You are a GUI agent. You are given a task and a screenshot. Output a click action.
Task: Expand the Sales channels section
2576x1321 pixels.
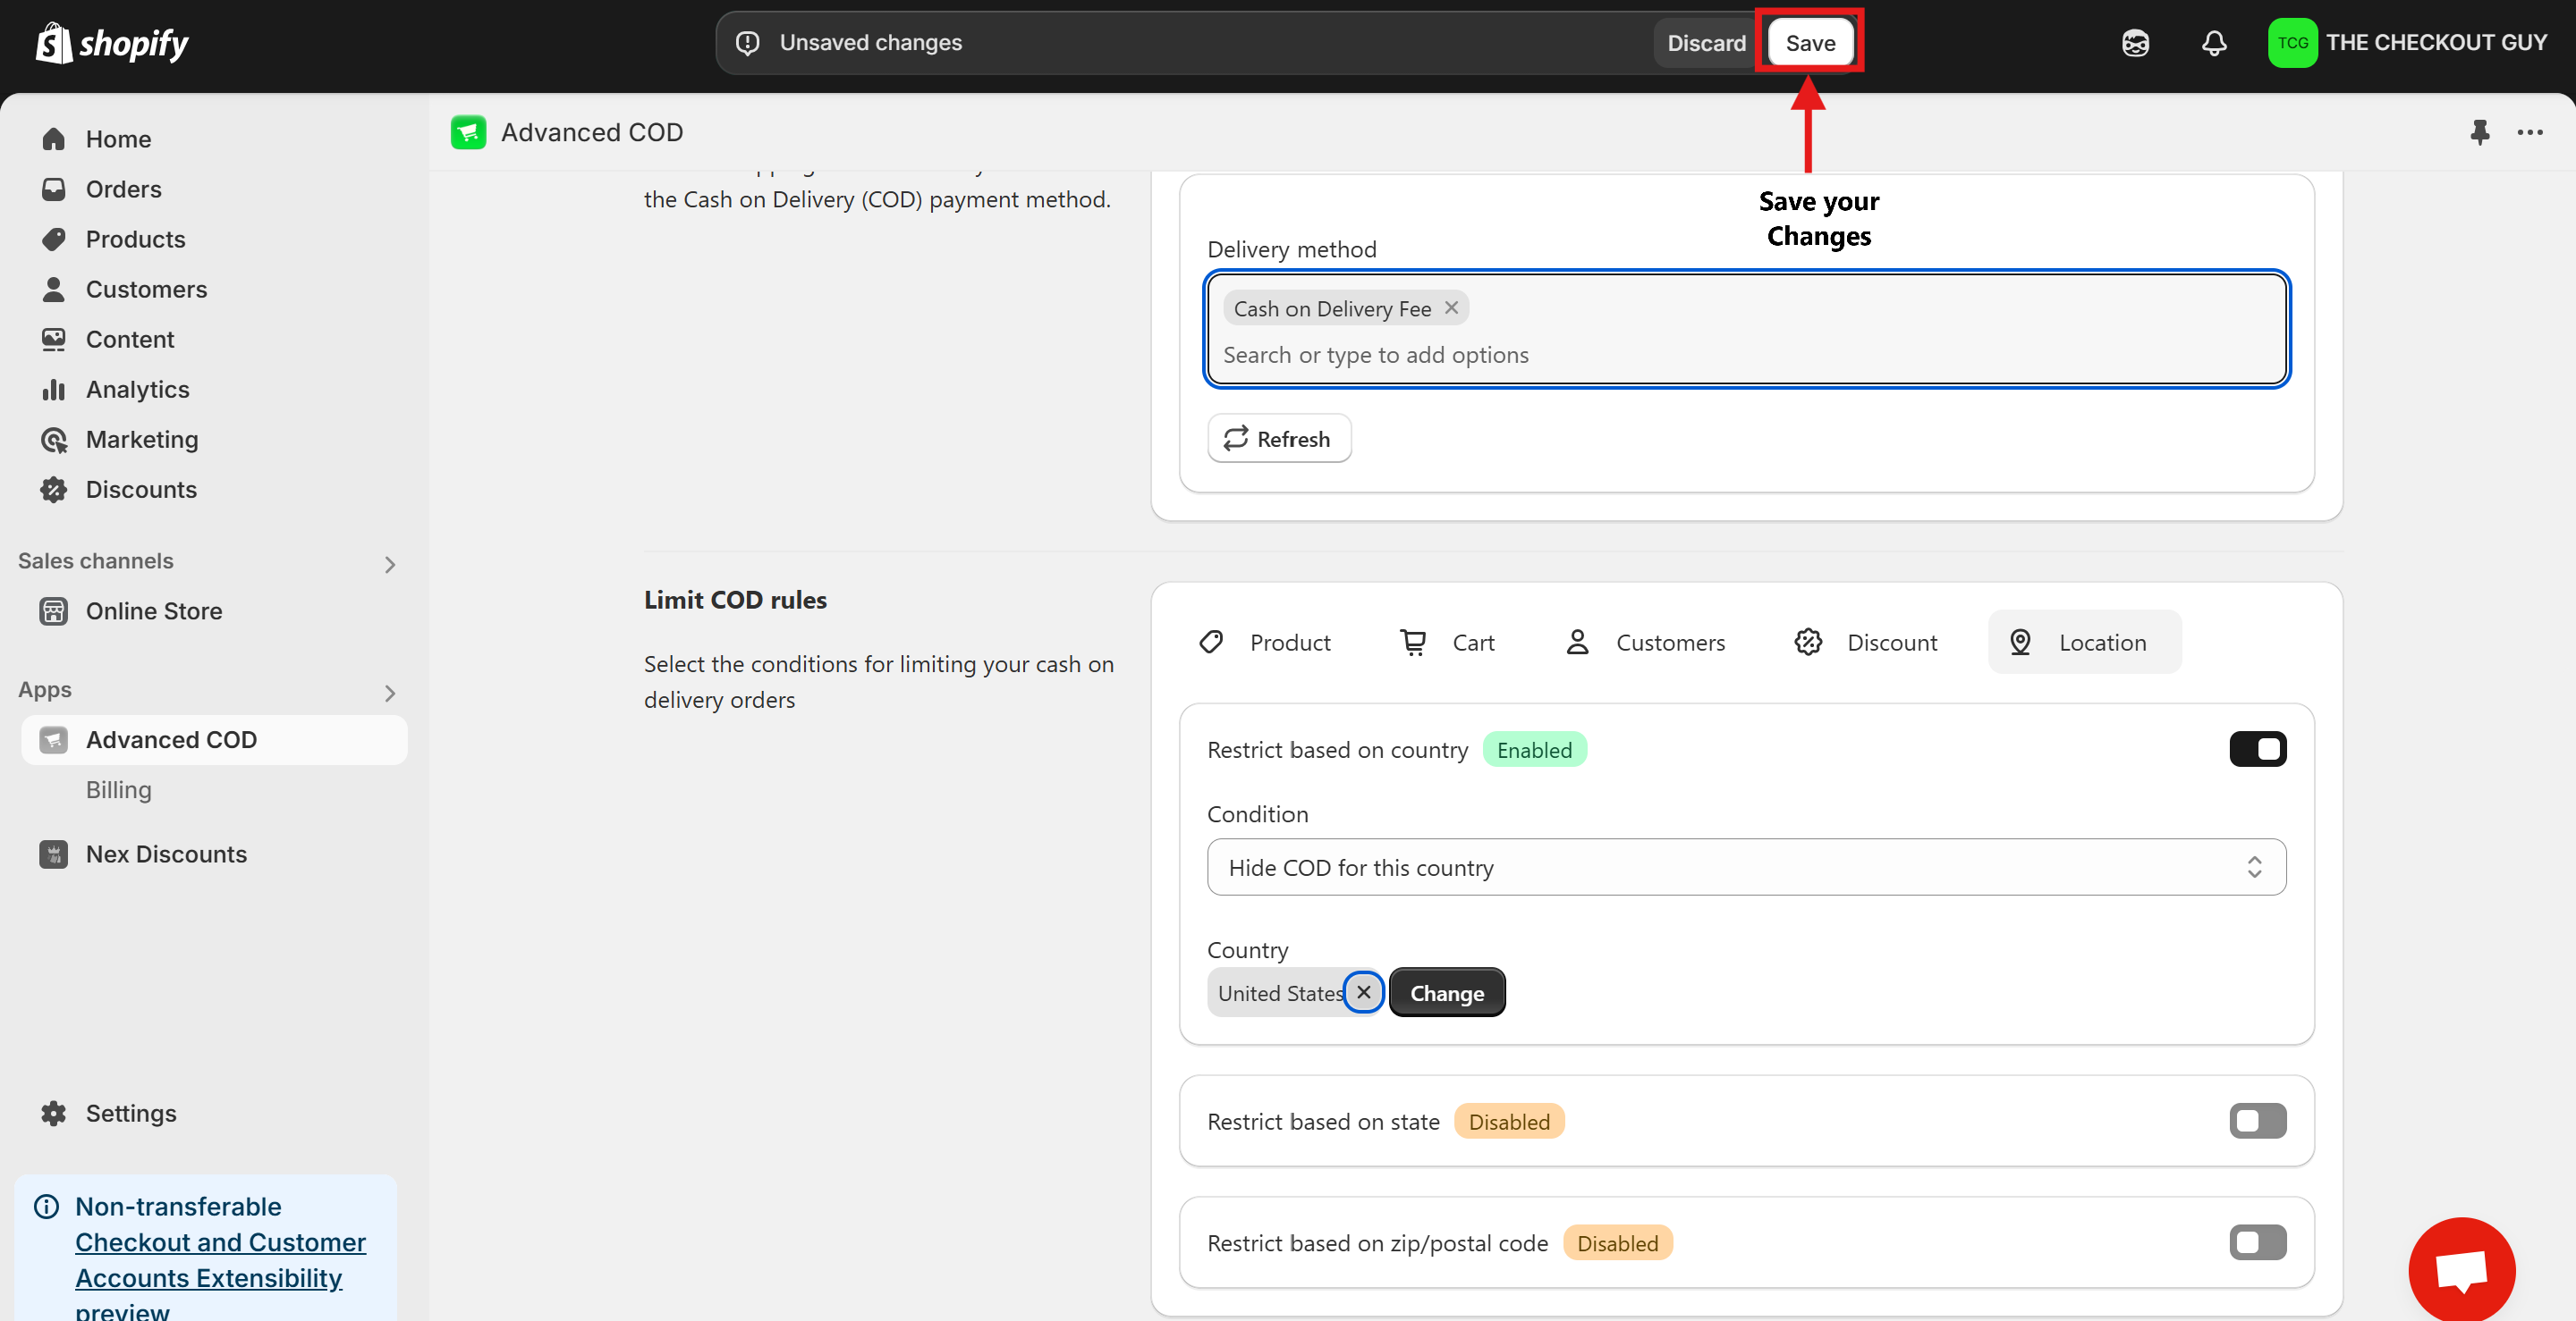(390, 565)
